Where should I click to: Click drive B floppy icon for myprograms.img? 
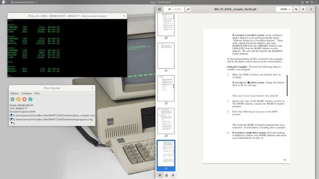(x=11, y=119)
